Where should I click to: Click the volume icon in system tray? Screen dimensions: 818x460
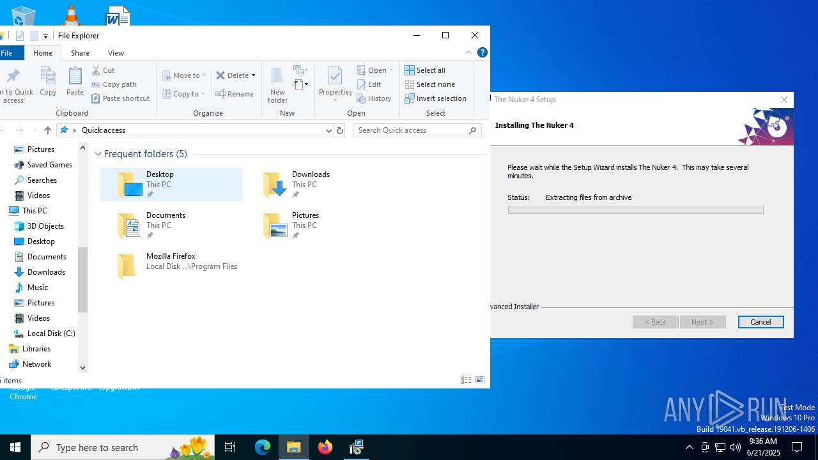[736, 447]
